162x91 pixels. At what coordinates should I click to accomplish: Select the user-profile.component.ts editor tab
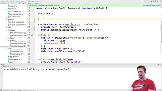[x=35, y=3]
